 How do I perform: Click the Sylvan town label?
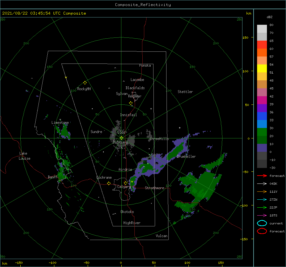pyautogui.click(x=122, y=94)
